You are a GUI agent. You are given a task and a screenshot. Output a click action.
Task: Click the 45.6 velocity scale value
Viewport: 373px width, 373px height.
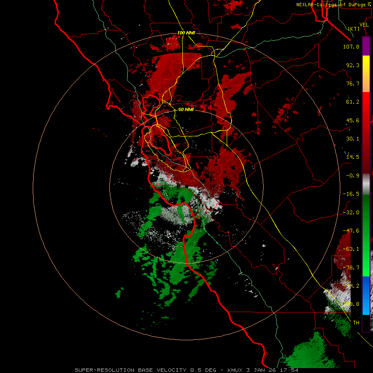tap(353, 120)
